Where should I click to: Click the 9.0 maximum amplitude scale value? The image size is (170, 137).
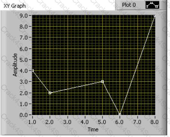tap(23, 16)
